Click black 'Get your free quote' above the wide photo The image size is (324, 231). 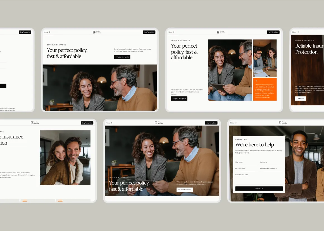tap(122, 57)
